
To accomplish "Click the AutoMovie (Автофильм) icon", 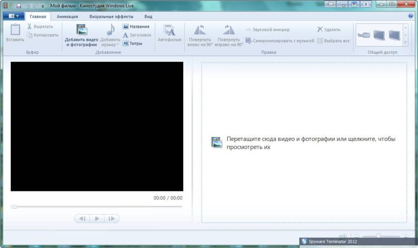I will pyautogui.click(x=169, y=31).
